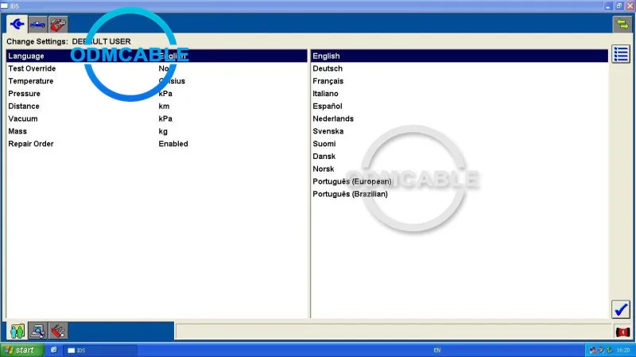Choose Português (Brazilian) language
The image size is (636, 357).
coord(460,194)
